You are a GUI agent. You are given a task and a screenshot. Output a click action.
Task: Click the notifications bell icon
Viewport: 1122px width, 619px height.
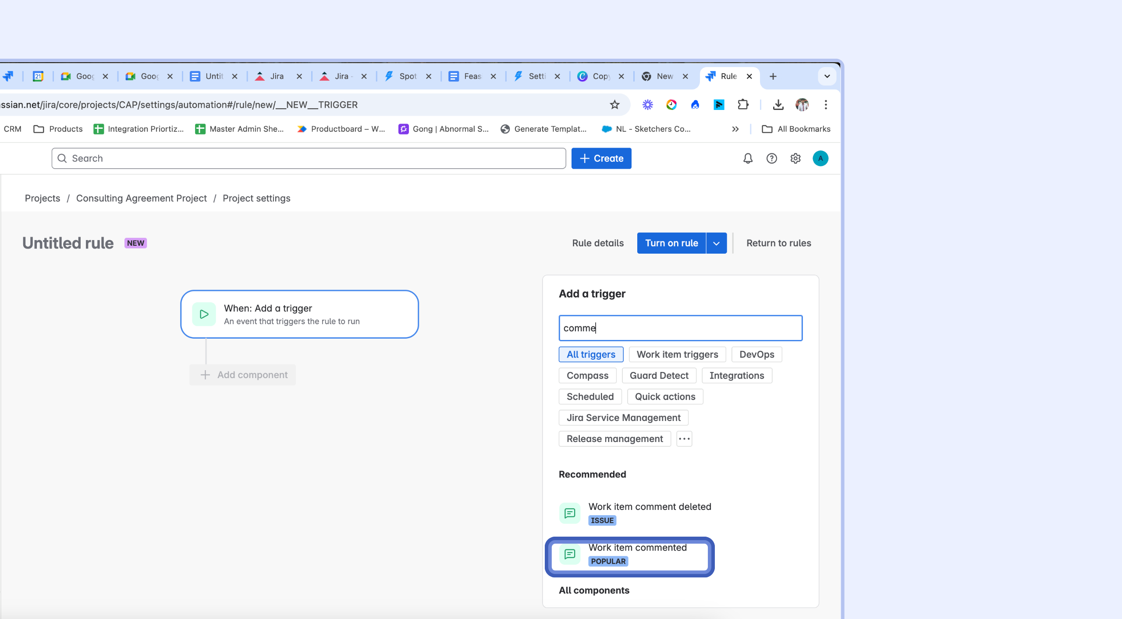748,158
